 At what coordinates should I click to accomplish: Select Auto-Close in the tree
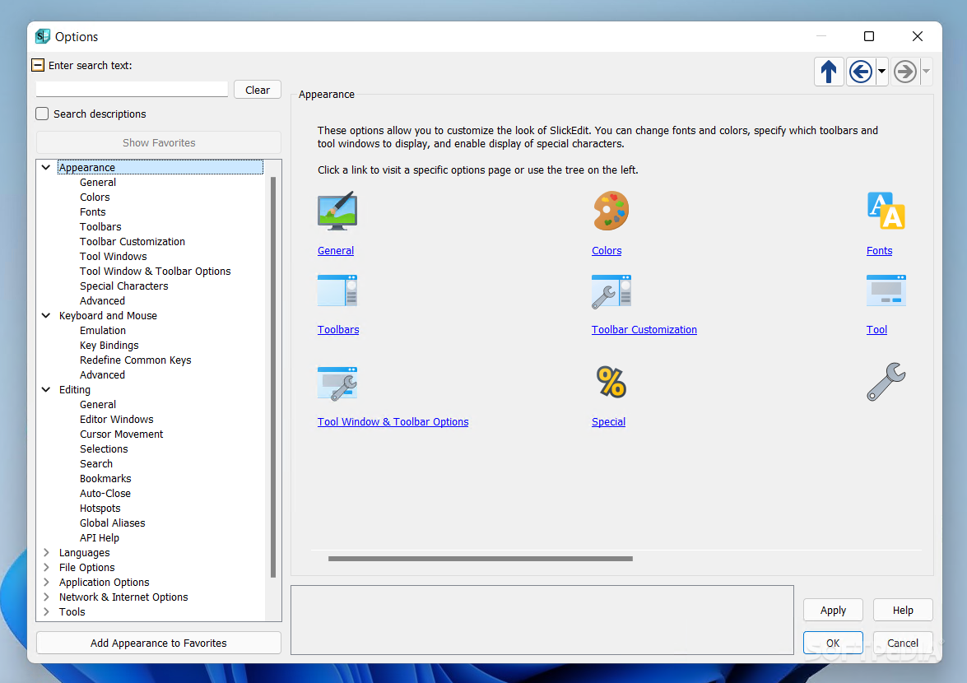pyautogui.click(x=105, y=493)
